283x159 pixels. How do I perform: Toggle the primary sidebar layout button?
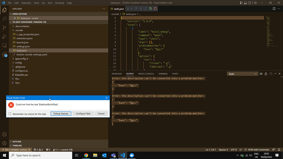click(242, 3)
